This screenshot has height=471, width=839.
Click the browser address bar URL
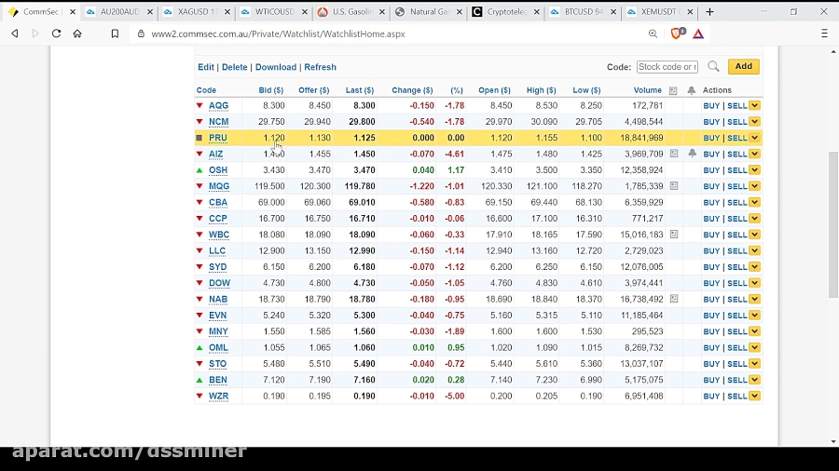tap(278, 34)
